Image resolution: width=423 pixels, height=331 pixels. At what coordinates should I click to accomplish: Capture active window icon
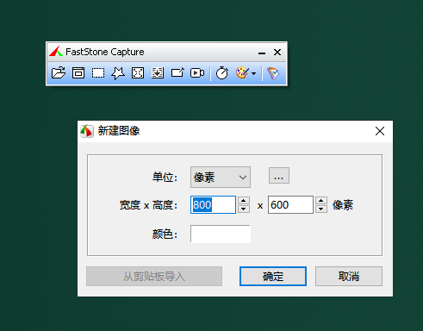pyautogui.click(x=78, y=73)
